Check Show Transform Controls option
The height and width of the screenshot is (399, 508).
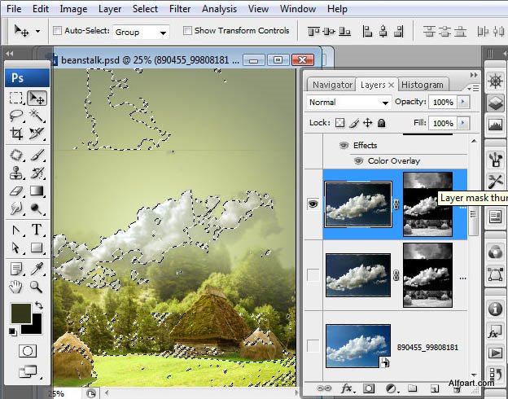pyautogui.click(x=187, y=31)
